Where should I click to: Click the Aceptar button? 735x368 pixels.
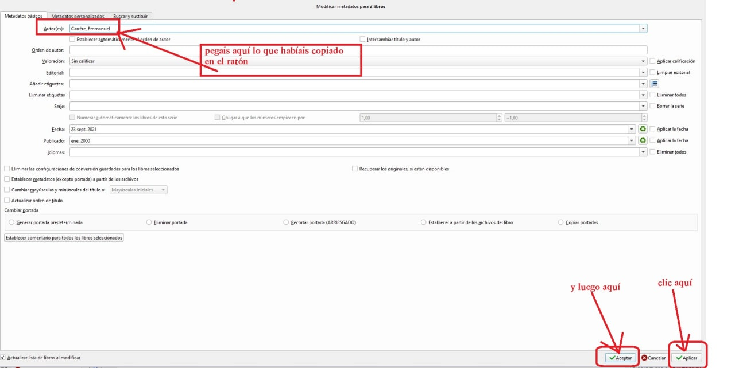point(621,358)
